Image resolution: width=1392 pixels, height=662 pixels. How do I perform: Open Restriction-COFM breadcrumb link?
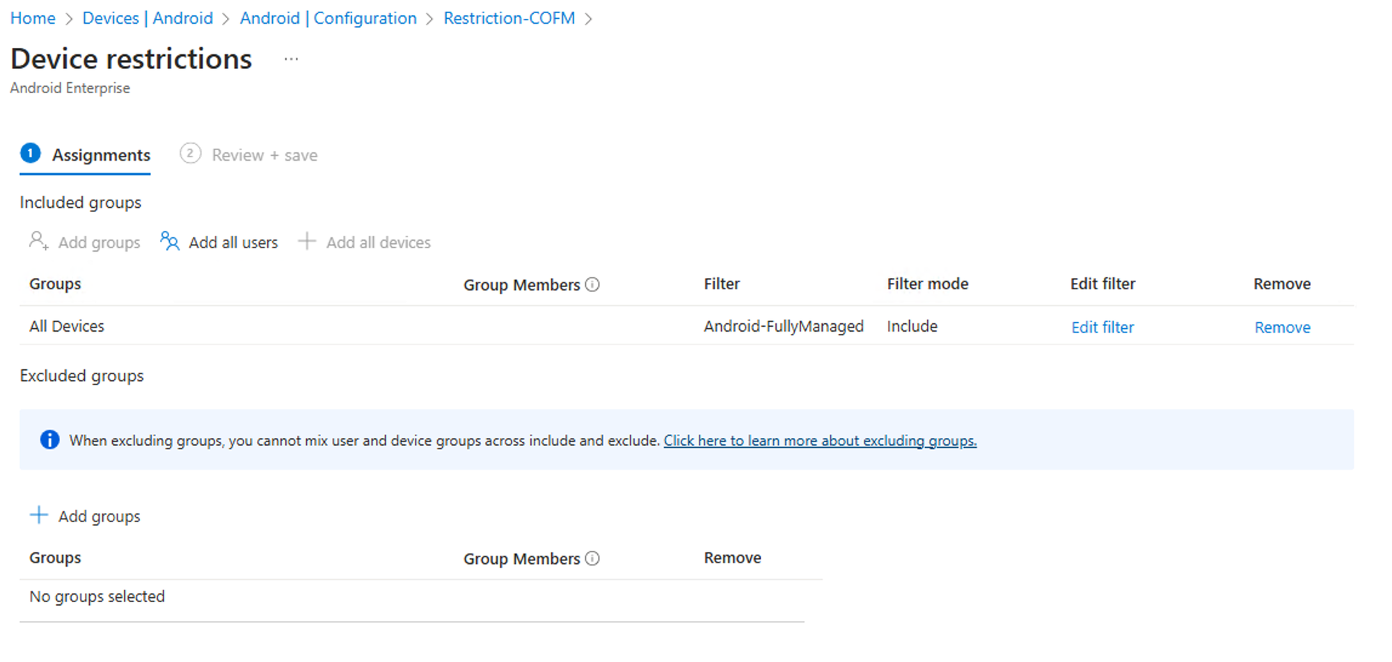509,18
